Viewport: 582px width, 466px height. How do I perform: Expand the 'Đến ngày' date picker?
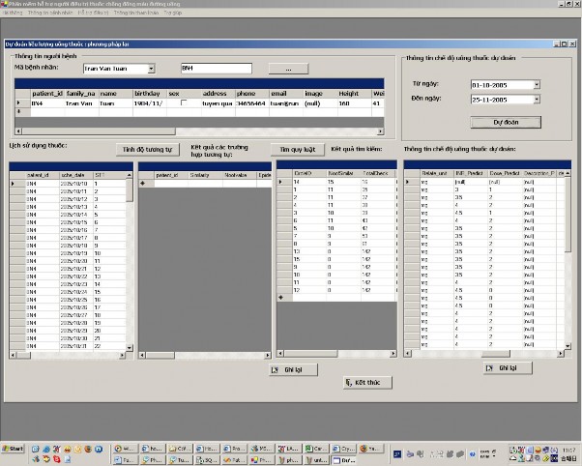[536, 99]
